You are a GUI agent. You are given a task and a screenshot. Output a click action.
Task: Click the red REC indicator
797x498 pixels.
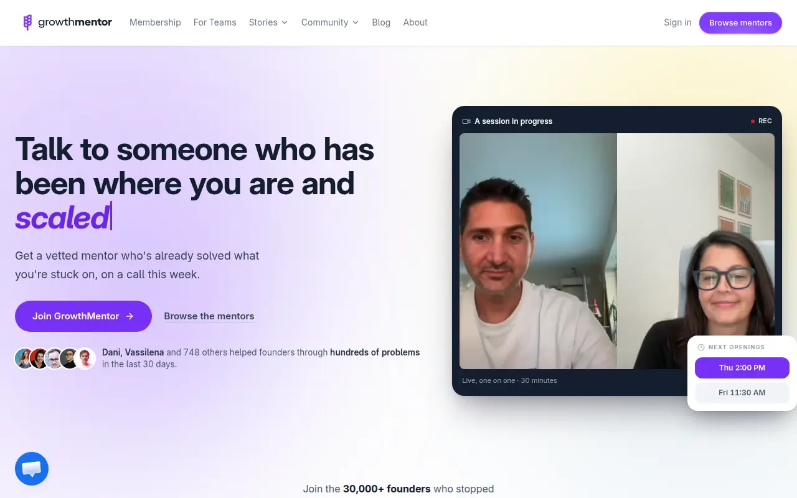click(x=761, y=121)
